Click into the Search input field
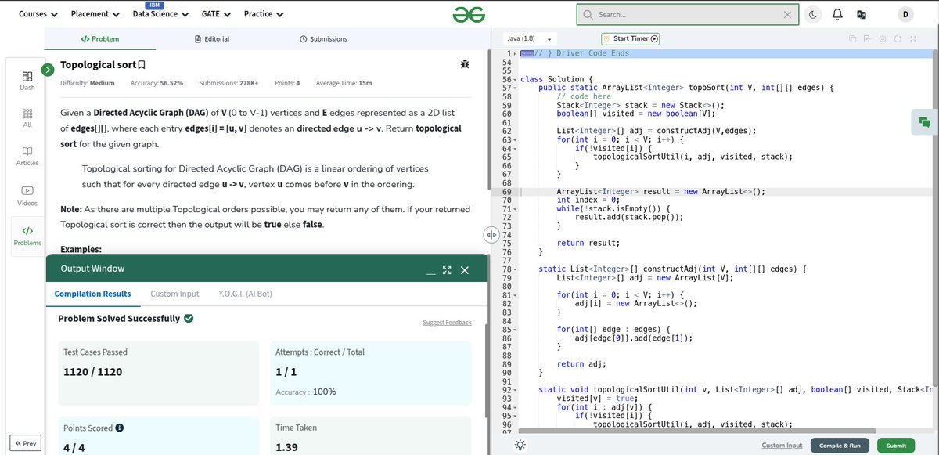Image resolution: width=939 pixels, height=455 pixels. pyautogui.click(x=688, y=14)
